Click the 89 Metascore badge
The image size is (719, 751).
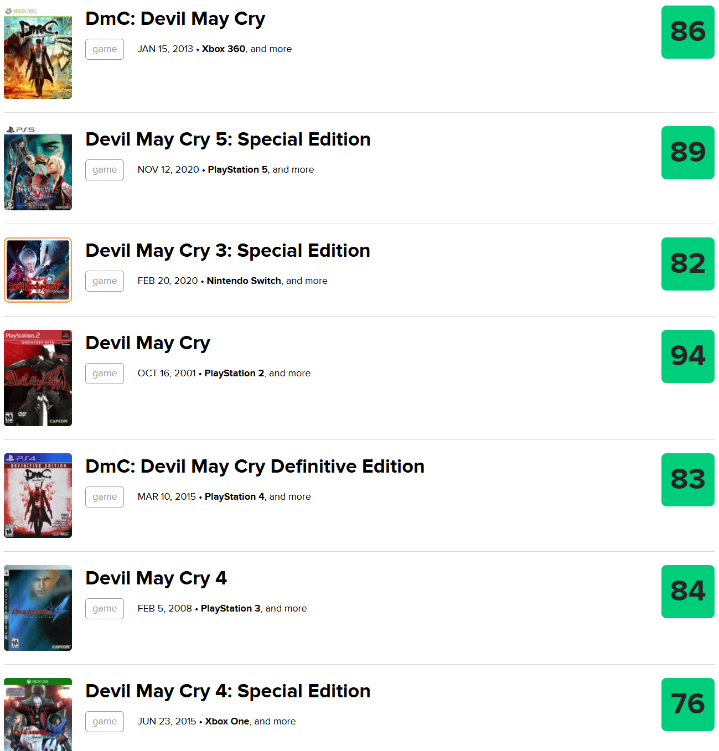(x=687, y=153)
